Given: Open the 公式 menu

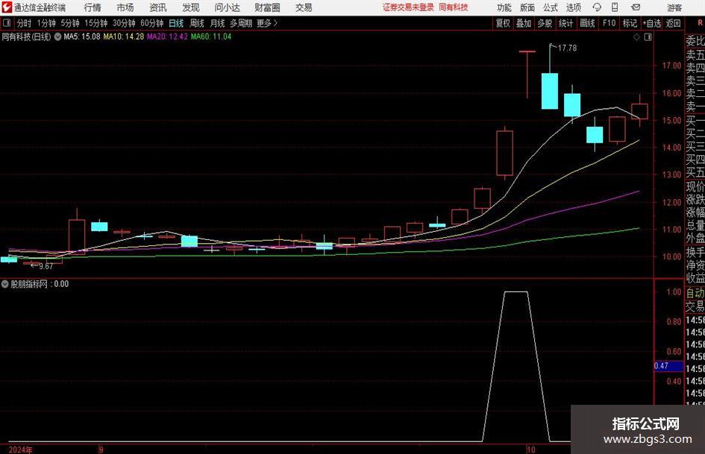Looking at the screenshot, I should (551, 7).
